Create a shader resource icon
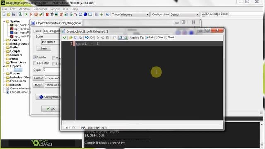The image size is (265, 149). click(71, 14)
